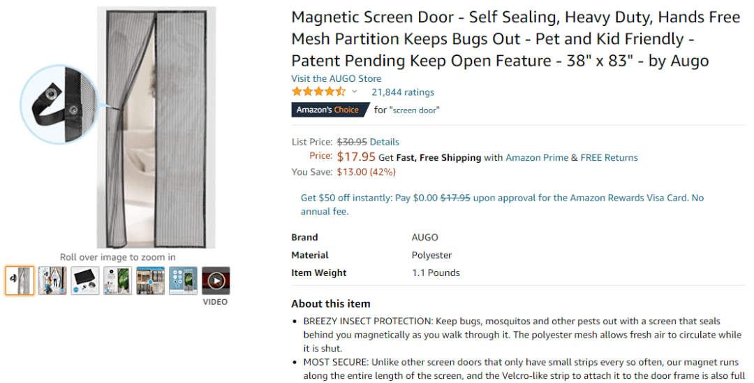754x383 pixels.
Task: View the black folded screen package thumbnail
Action: (85, 281)
